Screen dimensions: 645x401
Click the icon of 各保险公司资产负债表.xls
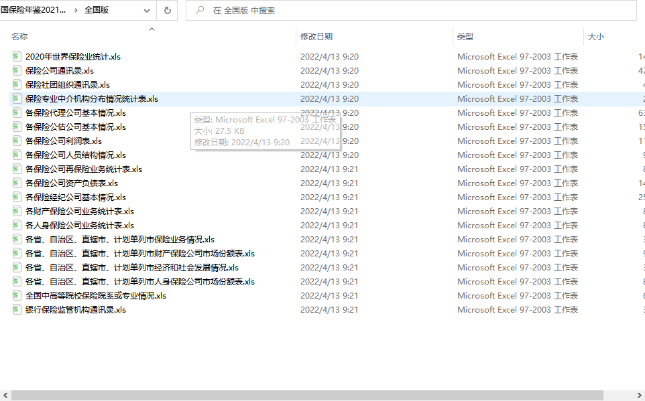(17, 183)
